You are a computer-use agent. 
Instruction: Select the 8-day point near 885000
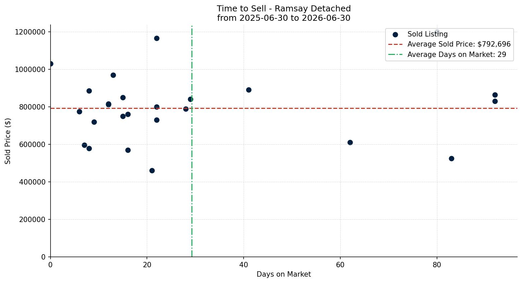tap(89, 91)
